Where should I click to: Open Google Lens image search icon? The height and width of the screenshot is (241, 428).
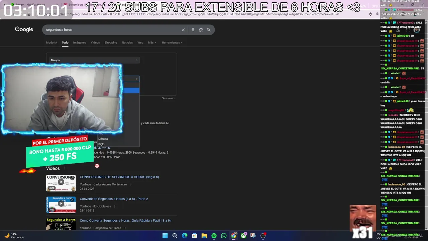(x=201, y=30)
